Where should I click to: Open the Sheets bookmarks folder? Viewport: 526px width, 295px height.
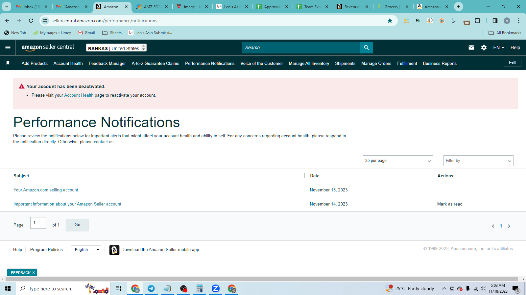pos(112,33)
